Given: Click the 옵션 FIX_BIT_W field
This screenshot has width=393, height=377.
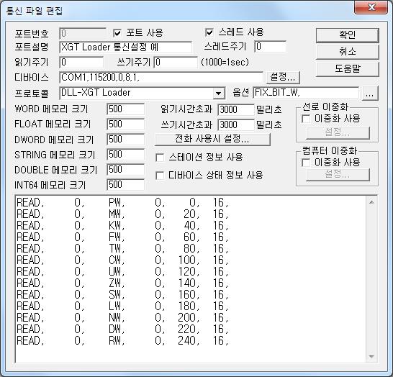Looking at the screenshot, I should [x=306, y=93].
